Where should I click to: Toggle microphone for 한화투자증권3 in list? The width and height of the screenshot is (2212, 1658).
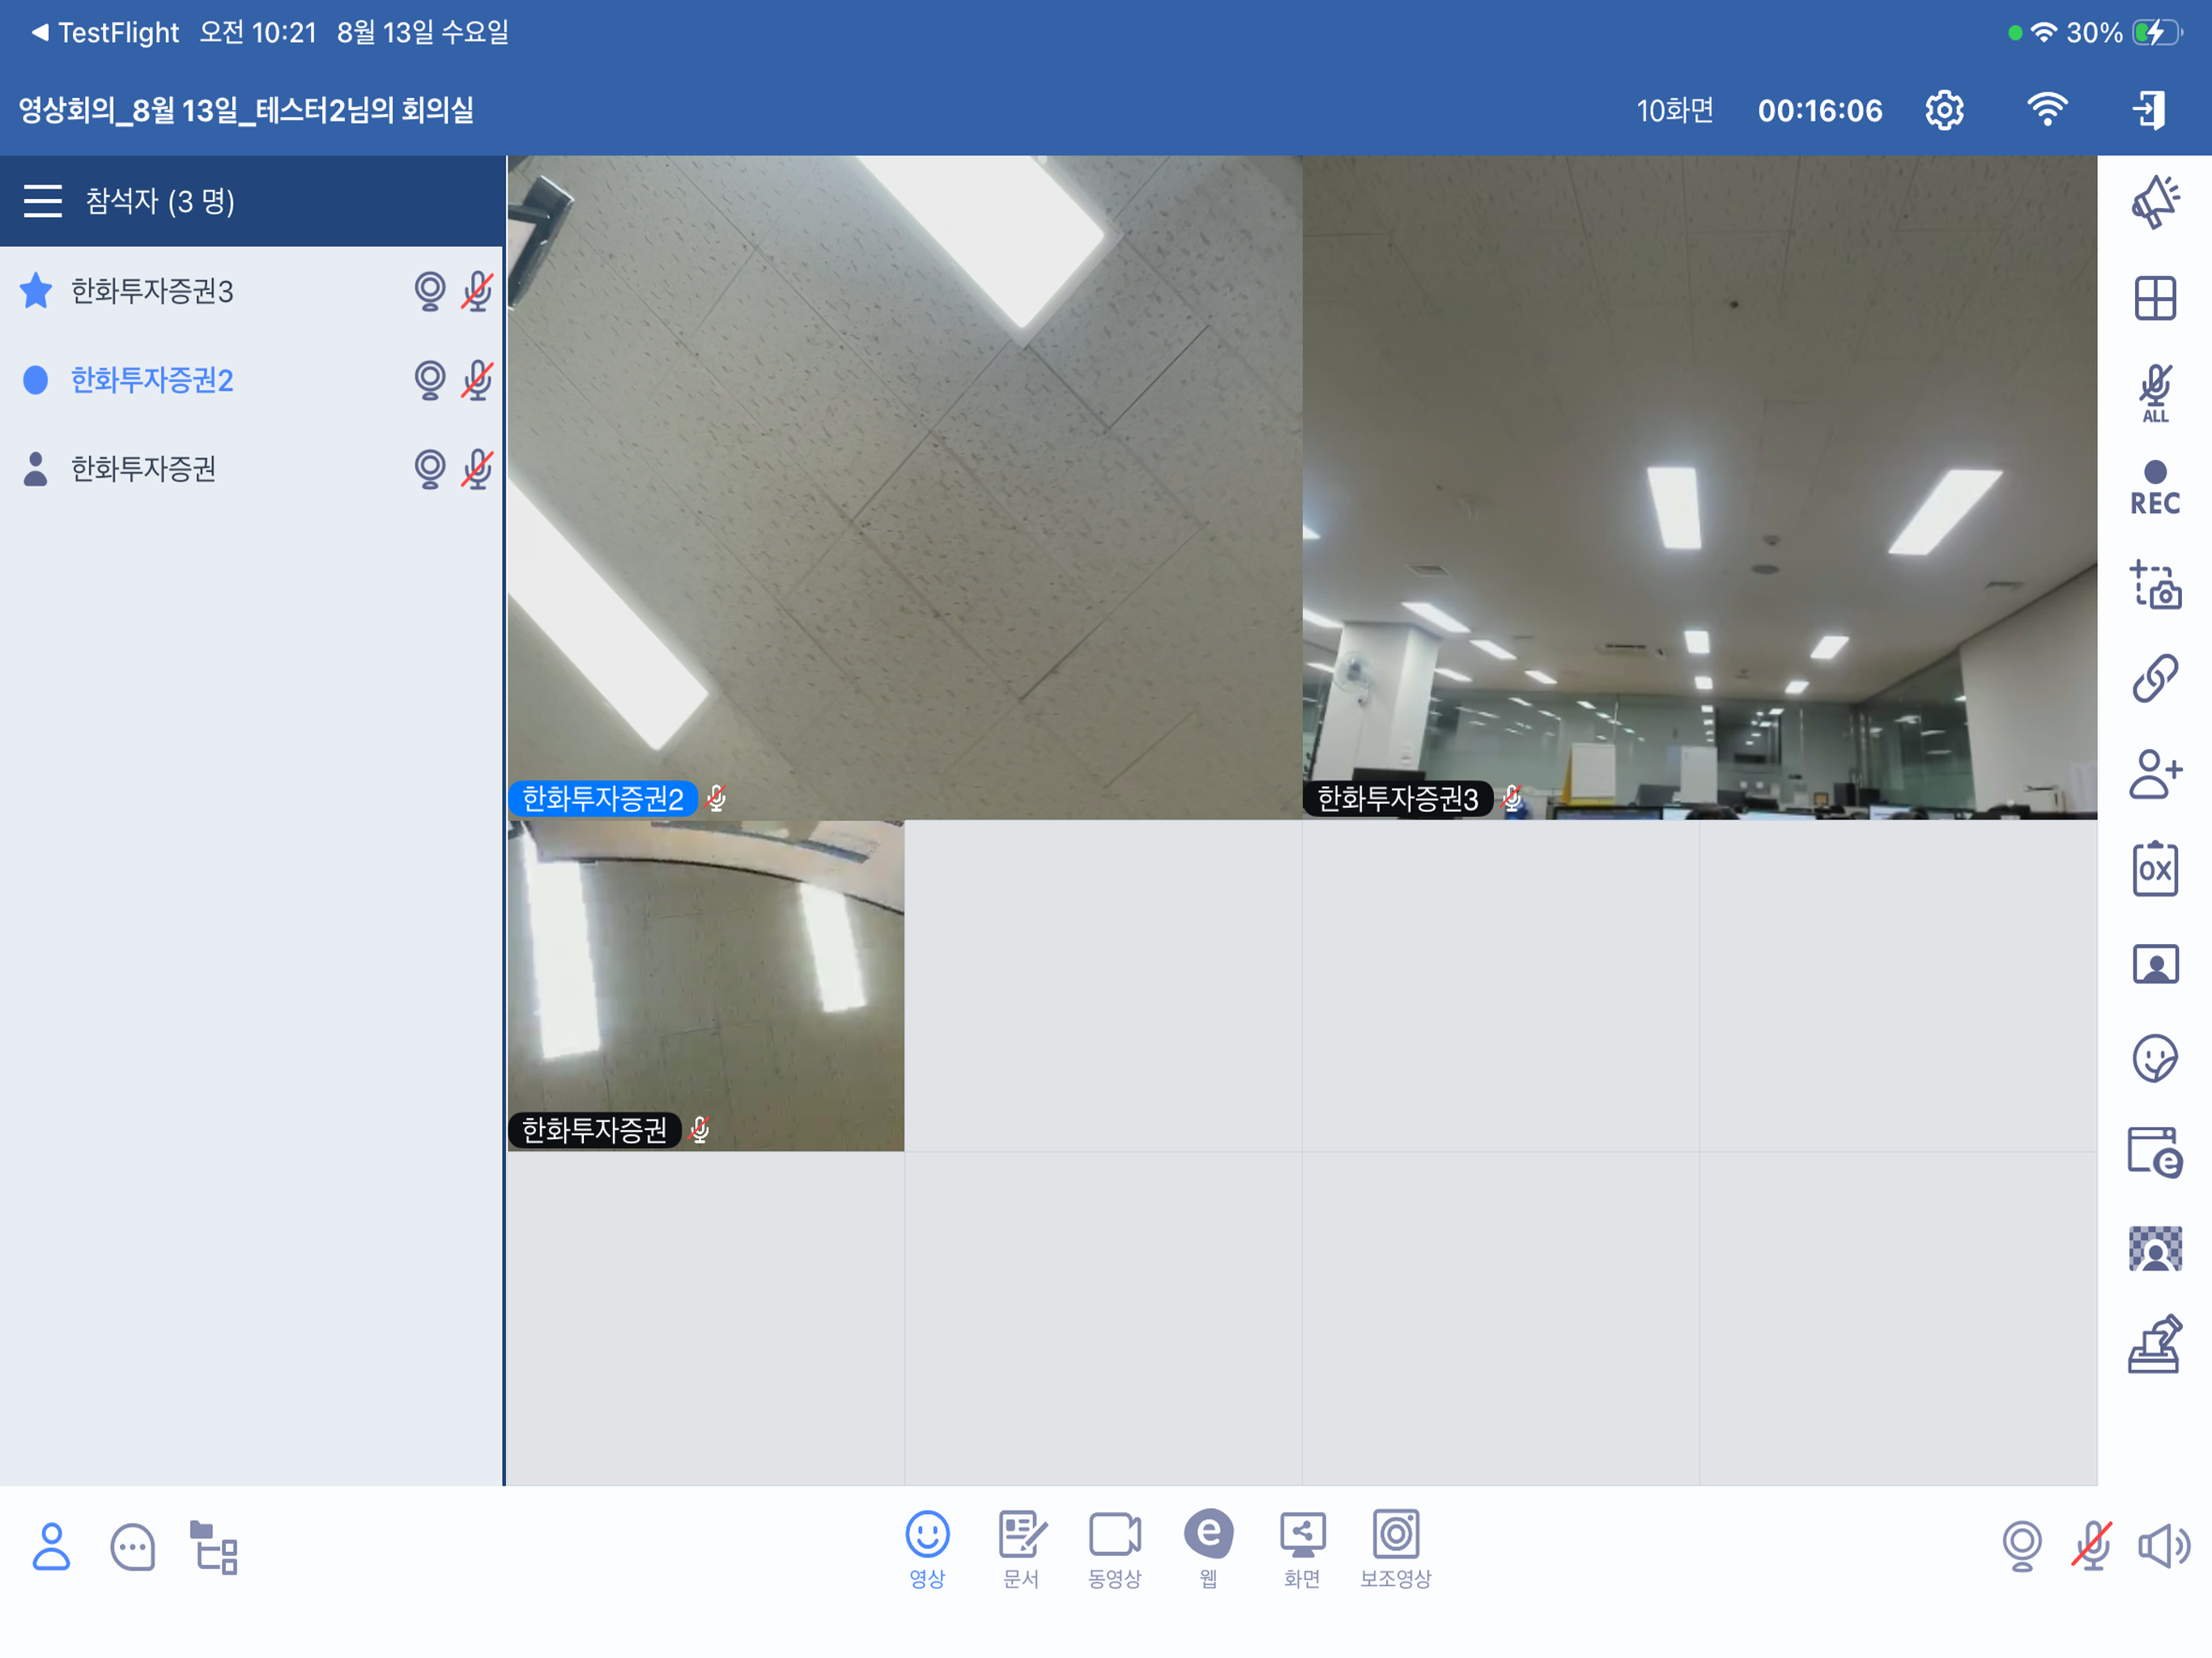(x=477, y=291)
